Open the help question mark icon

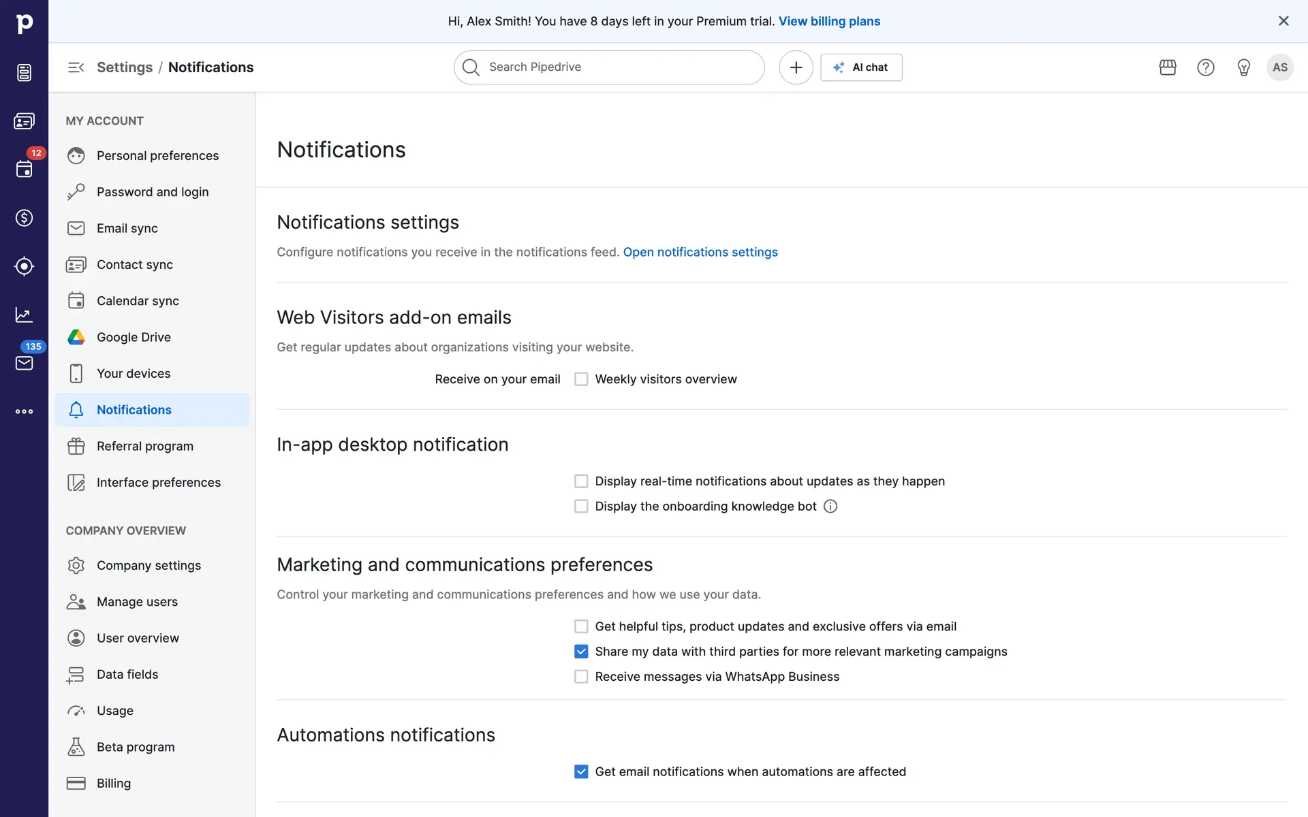point(1206,67)
